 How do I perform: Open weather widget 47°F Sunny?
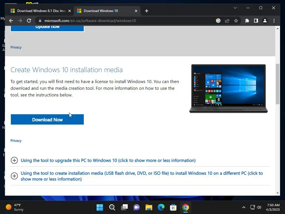click(x=15, y=207)
